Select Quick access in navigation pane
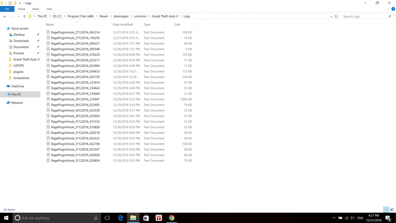Screen dimensions: 396x223 (20, 29)
